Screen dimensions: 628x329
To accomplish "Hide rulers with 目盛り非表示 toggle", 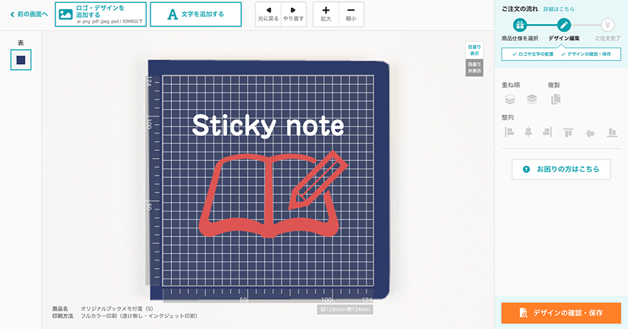I will [x=474, y=68].
